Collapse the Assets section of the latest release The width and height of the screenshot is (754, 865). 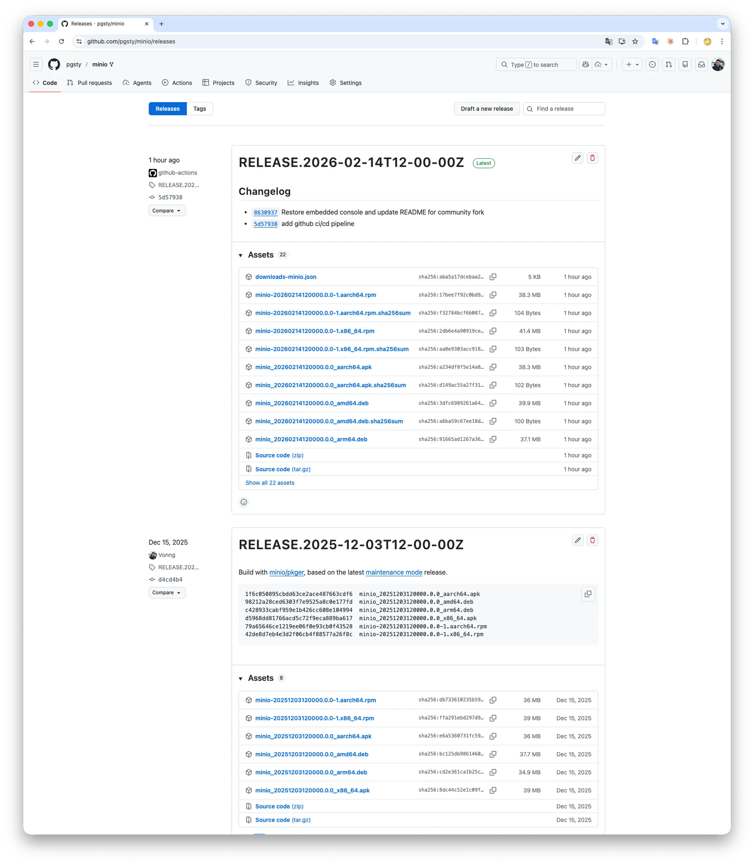pos(240,255)
